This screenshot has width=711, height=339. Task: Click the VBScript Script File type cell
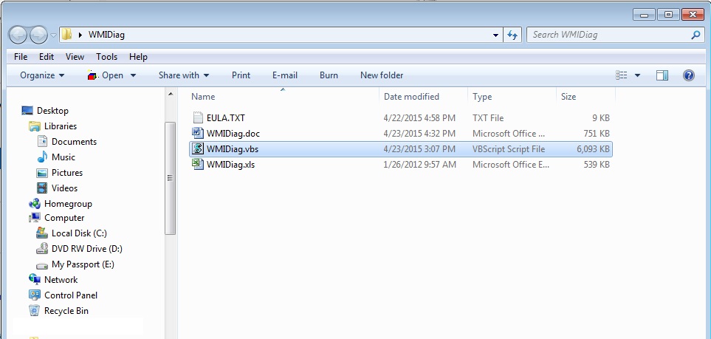[x=509, y=149]
